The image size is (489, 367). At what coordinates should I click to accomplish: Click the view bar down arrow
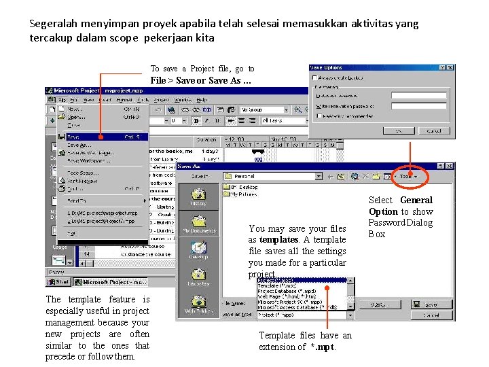(70, 262)
